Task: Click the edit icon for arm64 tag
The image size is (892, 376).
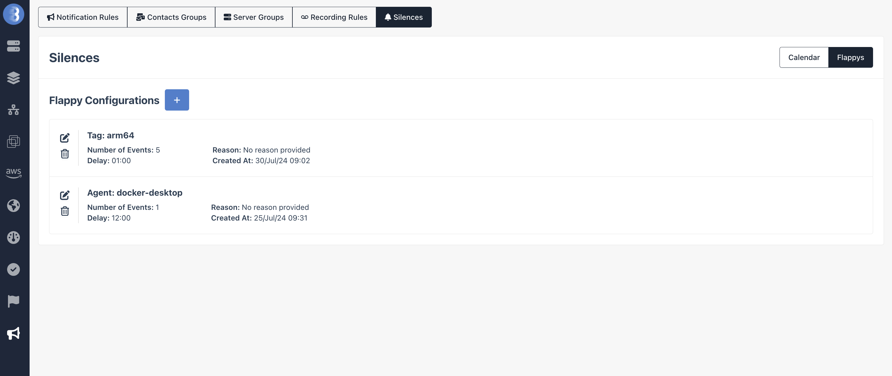Action: pos(64,137)
